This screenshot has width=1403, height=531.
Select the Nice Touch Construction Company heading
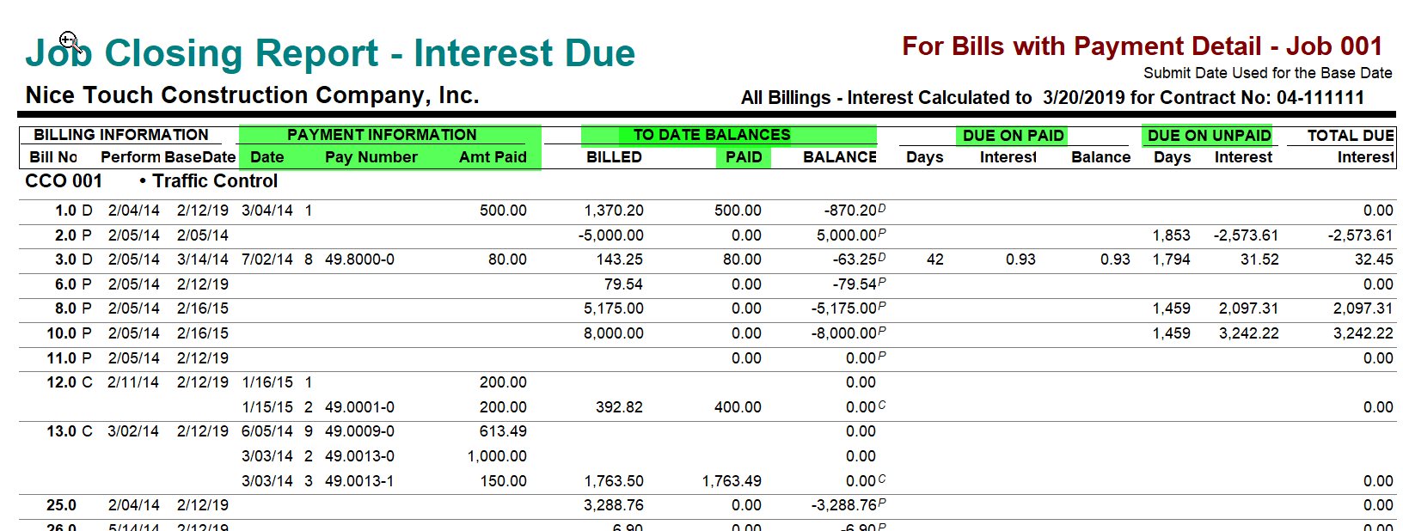point(252,95)
